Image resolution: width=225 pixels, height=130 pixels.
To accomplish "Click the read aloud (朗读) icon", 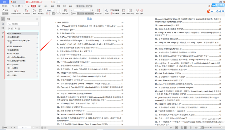I will (x=137, y=12).
